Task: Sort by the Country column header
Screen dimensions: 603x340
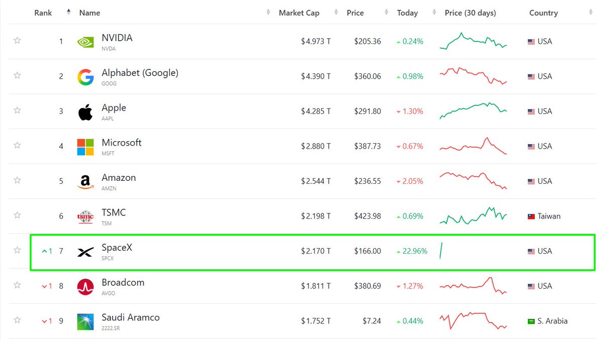Action: [x=543, y=13]
